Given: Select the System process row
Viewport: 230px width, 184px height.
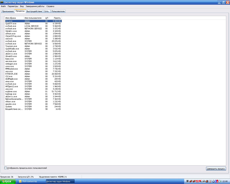Looking at the screenshot, I should pyautogui.click(x=33, y=107).
